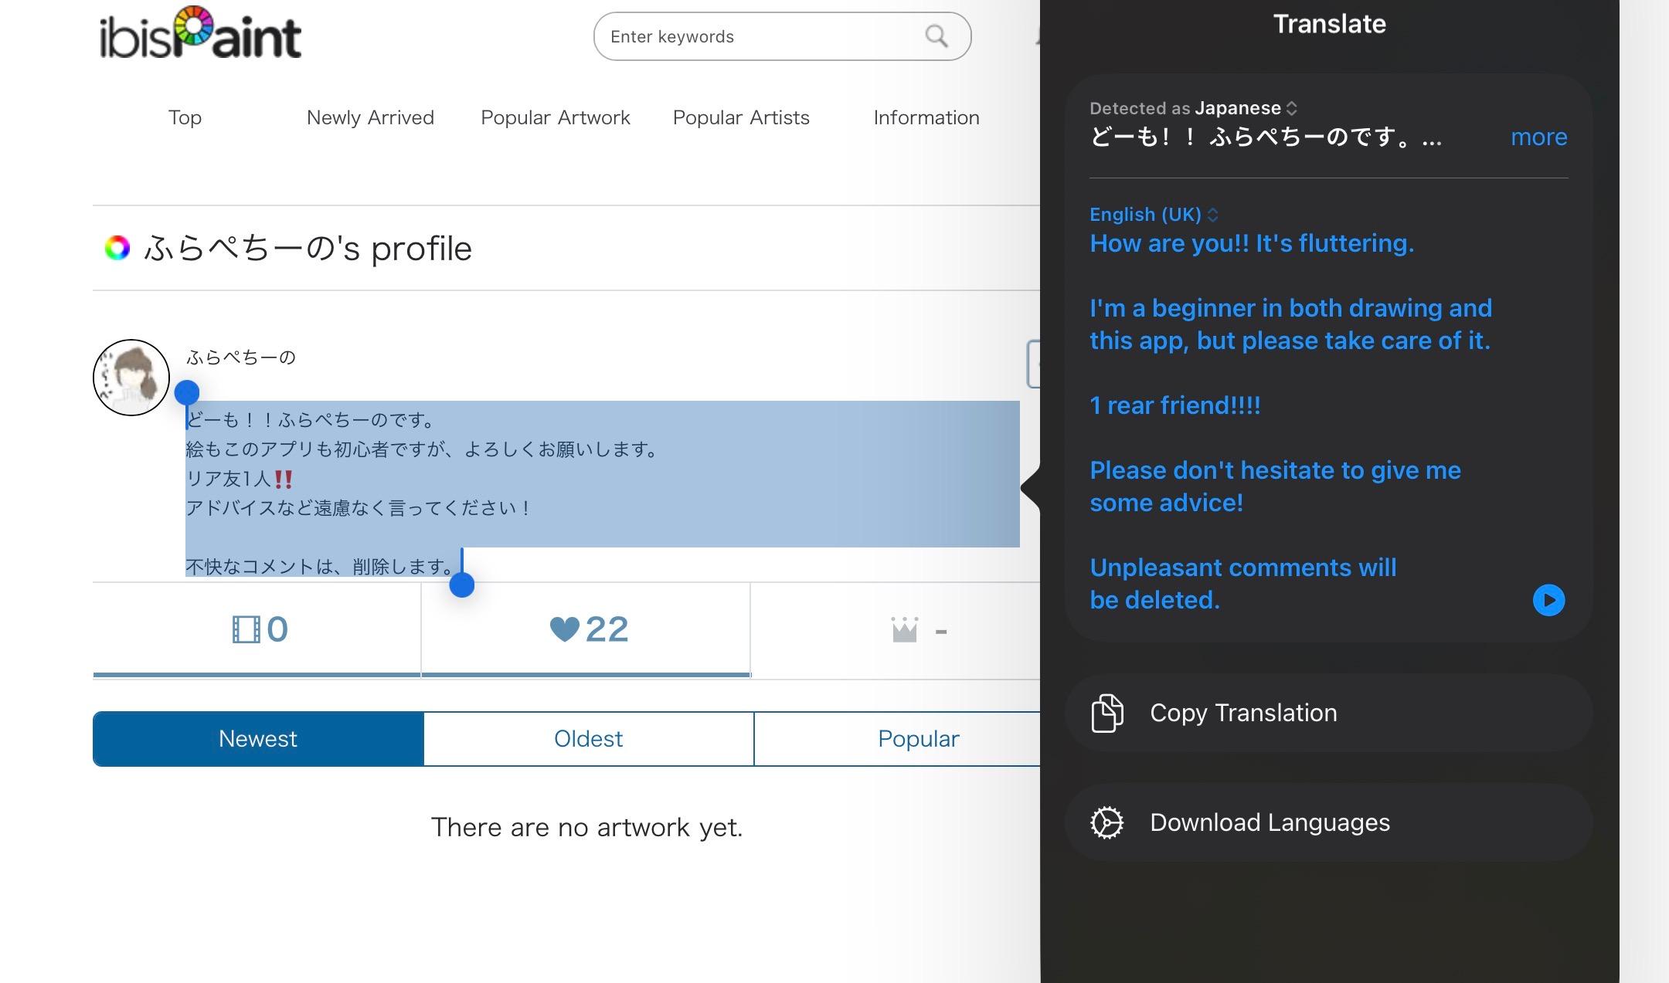Click the Copy Translation documents icon
1669x983 pixels.
tap(1107, 713)
